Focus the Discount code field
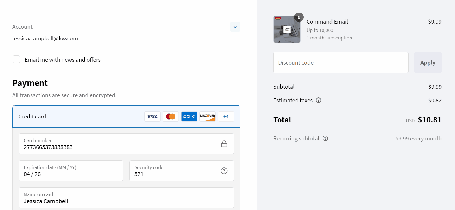 (341, 63)
